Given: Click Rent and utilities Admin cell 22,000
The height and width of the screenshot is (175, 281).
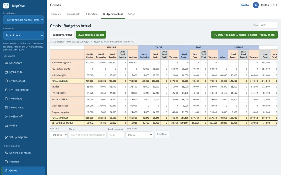Looking at the screenshot, I should [223, 99].
